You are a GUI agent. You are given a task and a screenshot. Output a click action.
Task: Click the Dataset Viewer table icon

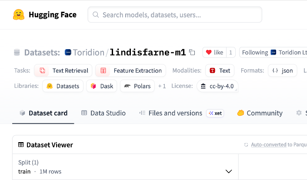click(21, 145)
